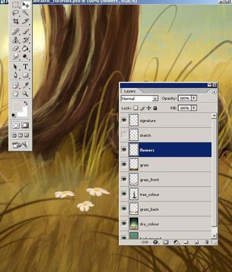The image size is (232, 272).
Task: Select the Healing Brush tool
Action: (x=15, y=32)
